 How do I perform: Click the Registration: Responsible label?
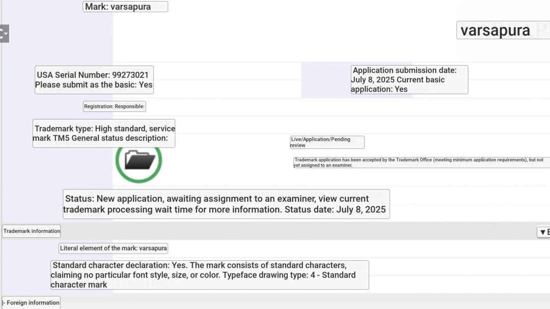[115, 107]
